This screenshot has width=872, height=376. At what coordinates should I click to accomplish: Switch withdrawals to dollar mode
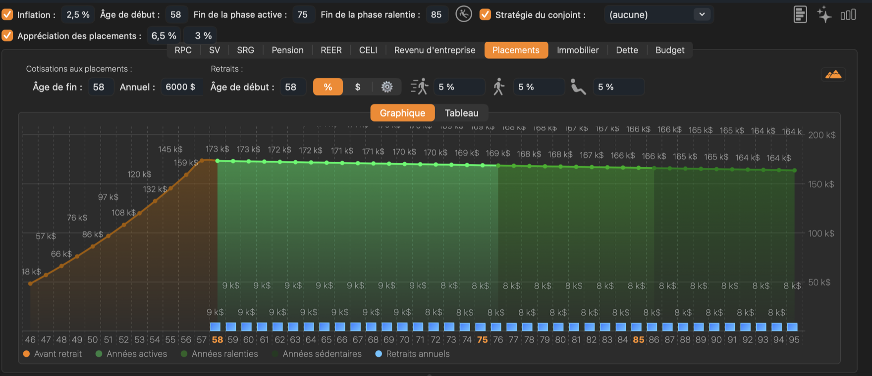pyautogui.click(x=358, y=87)
